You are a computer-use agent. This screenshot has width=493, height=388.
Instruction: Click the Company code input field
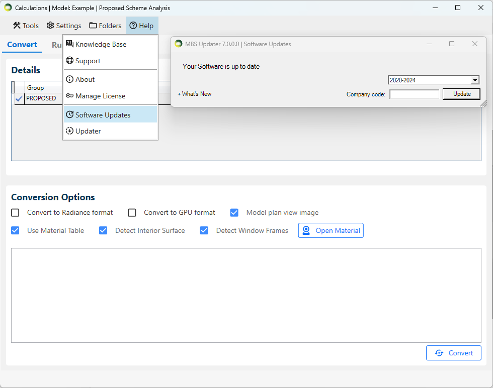coord(414,94)
